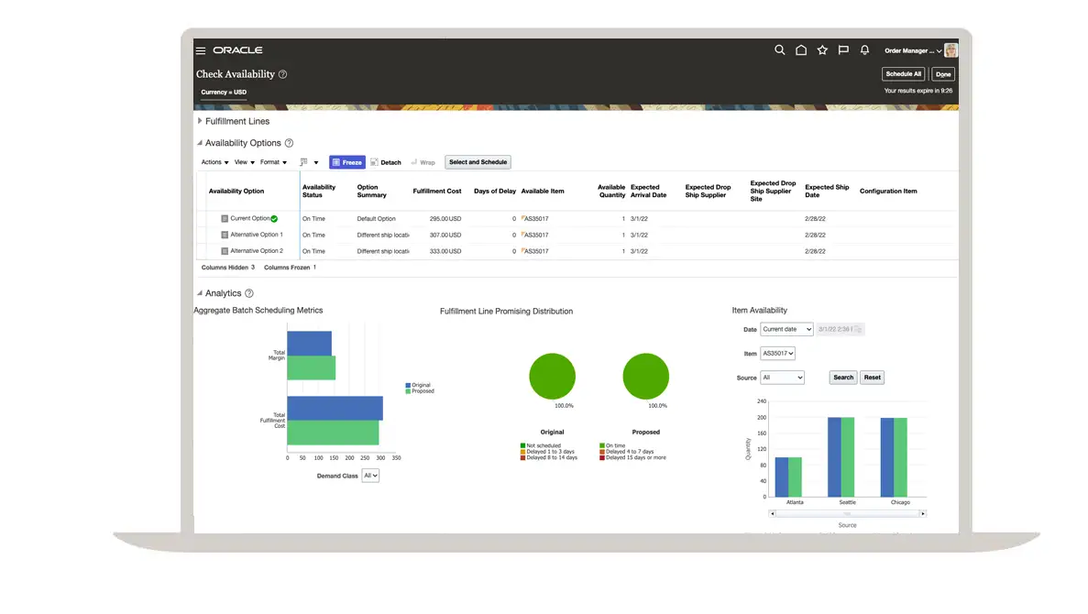Open the Favorites star icon

[x=822, y=50]
